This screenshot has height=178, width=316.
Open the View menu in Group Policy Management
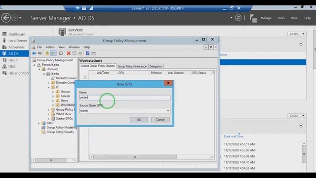[61, 47]
